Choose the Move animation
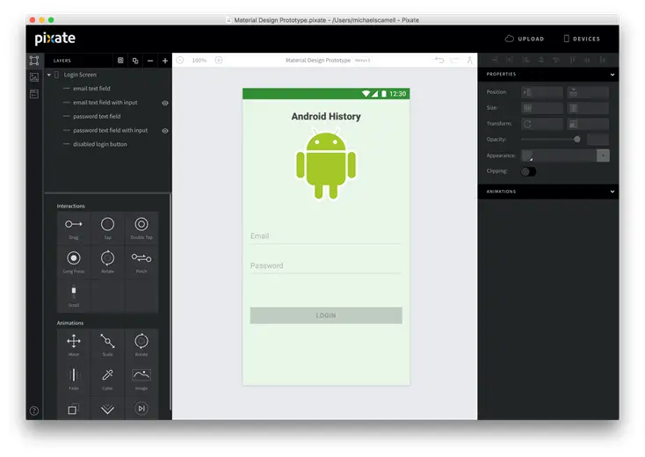This screenshot has width=645, height=457. click(74, 345)
